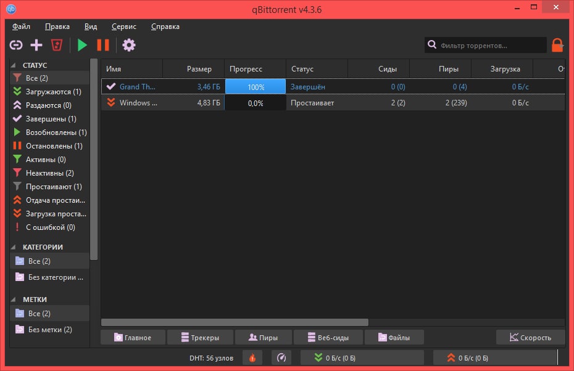This screenshot has height=371, width=574.
Task: Filter by Отдача простаивает
Action: (x=49, y=200)
